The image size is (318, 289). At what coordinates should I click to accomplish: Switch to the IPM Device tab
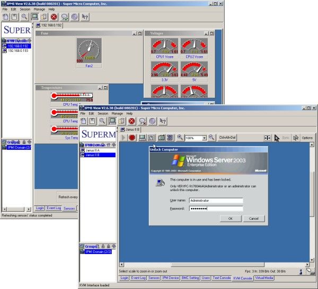tap(170, 278)
